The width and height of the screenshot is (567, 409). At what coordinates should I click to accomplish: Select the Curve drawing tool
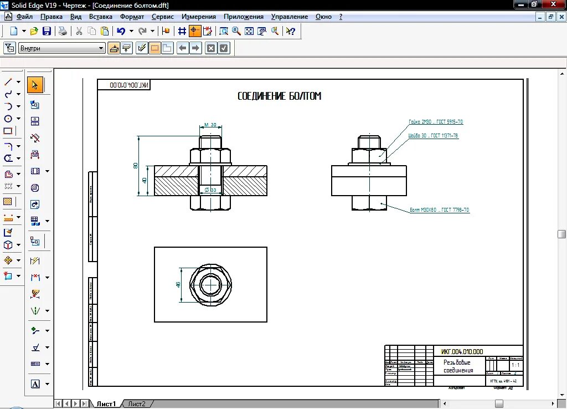(8, 94)
